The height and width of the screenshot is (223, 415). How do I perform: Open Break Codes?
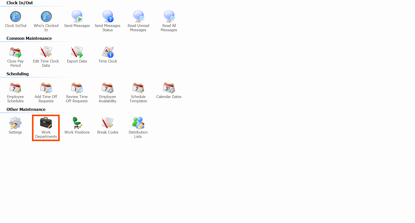tap(108, 126)
